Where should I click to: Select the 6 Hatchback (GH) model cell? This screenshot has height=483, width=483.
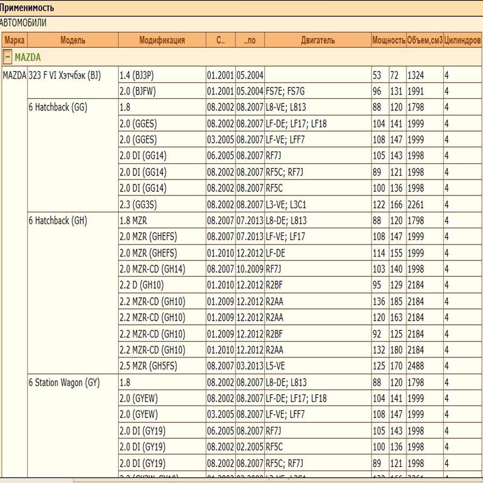pos(73,293)
